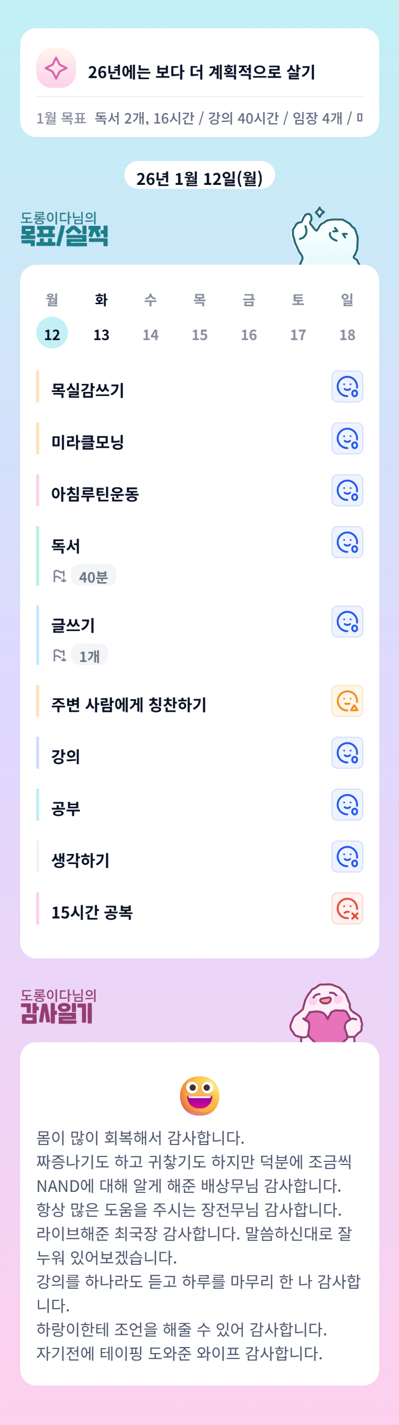
Task: Click the blue smiley icon for 강의
Action: (347, 753)
